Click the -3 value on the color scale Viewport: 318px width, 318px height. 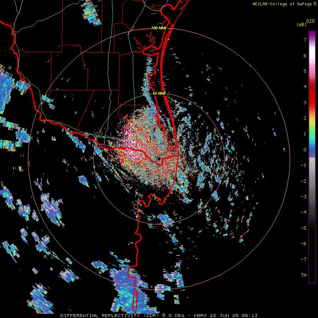pyautogui.click(x=304, y=197)
